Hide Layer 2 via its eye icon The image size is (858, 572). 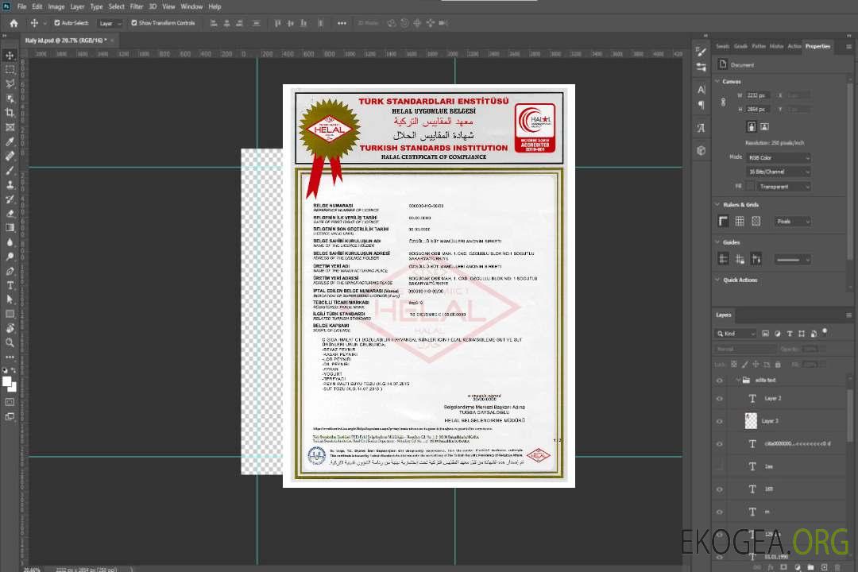[720, 399]
